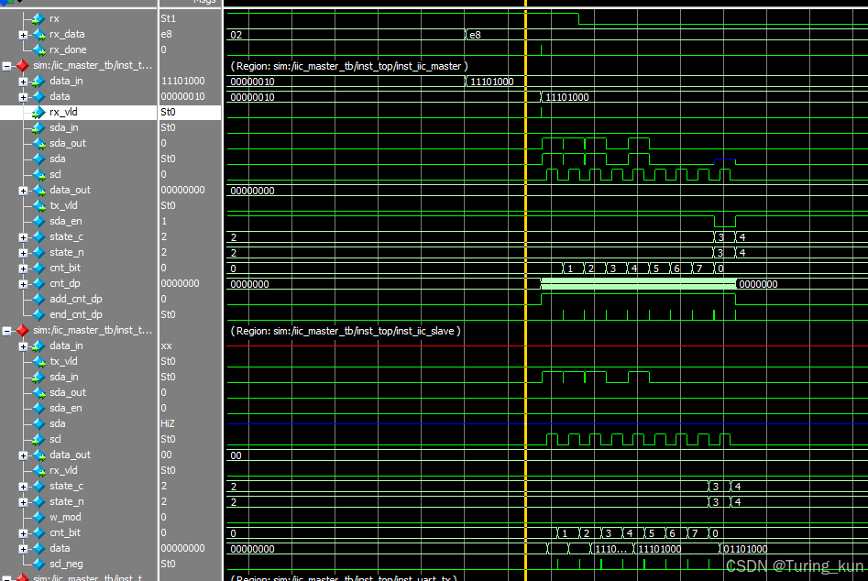Expand slave data bus valued 00000000

(x=23, y=549)
